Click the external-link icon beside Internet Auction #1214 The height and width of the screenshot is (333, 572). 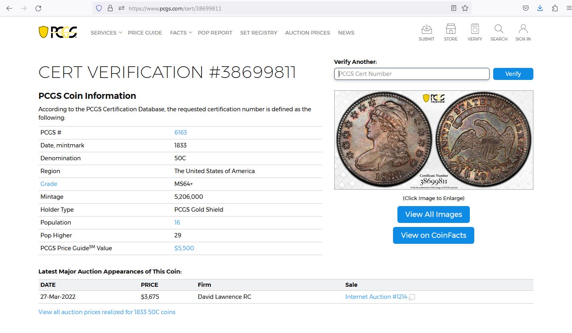pos(412,297)
